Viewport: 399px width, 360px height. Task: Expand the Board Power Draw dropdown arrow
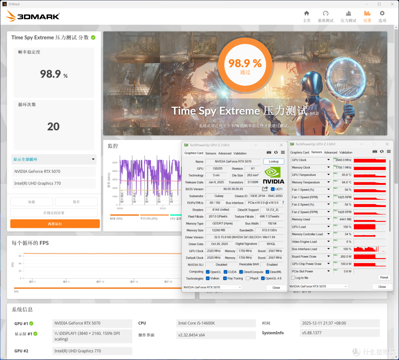point(328,257)
